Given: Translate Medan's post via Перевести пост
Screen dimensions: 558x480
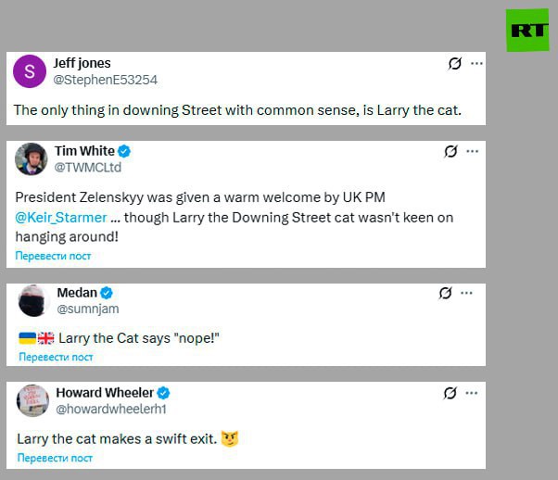Looking at the screenshot, I should (57, 357).
